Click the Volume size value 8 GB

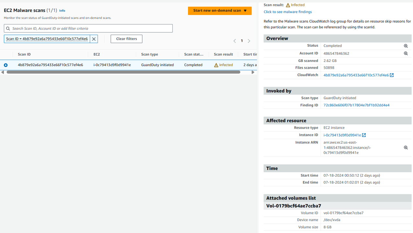pos(327,227)
